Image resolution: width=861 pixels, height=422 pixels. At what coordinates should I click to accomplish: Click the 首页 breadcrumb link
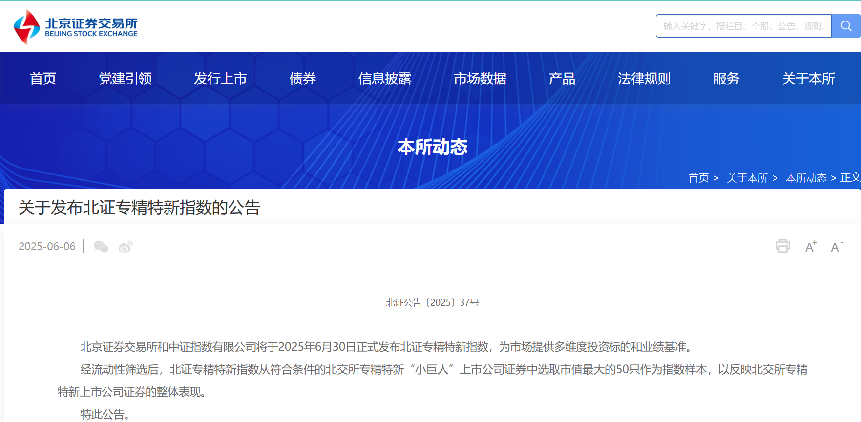pos(698,178)
